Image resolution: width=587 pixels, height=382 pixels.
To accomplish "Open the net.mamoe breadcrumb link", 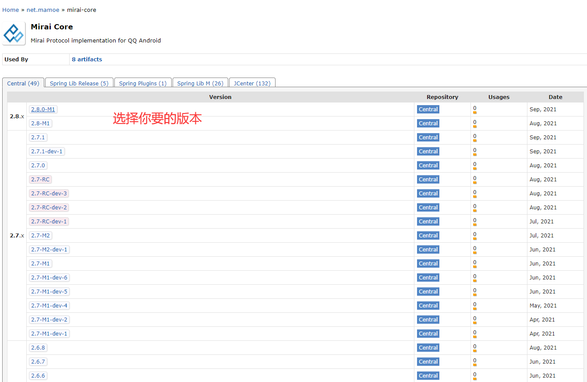I will 43,10.
